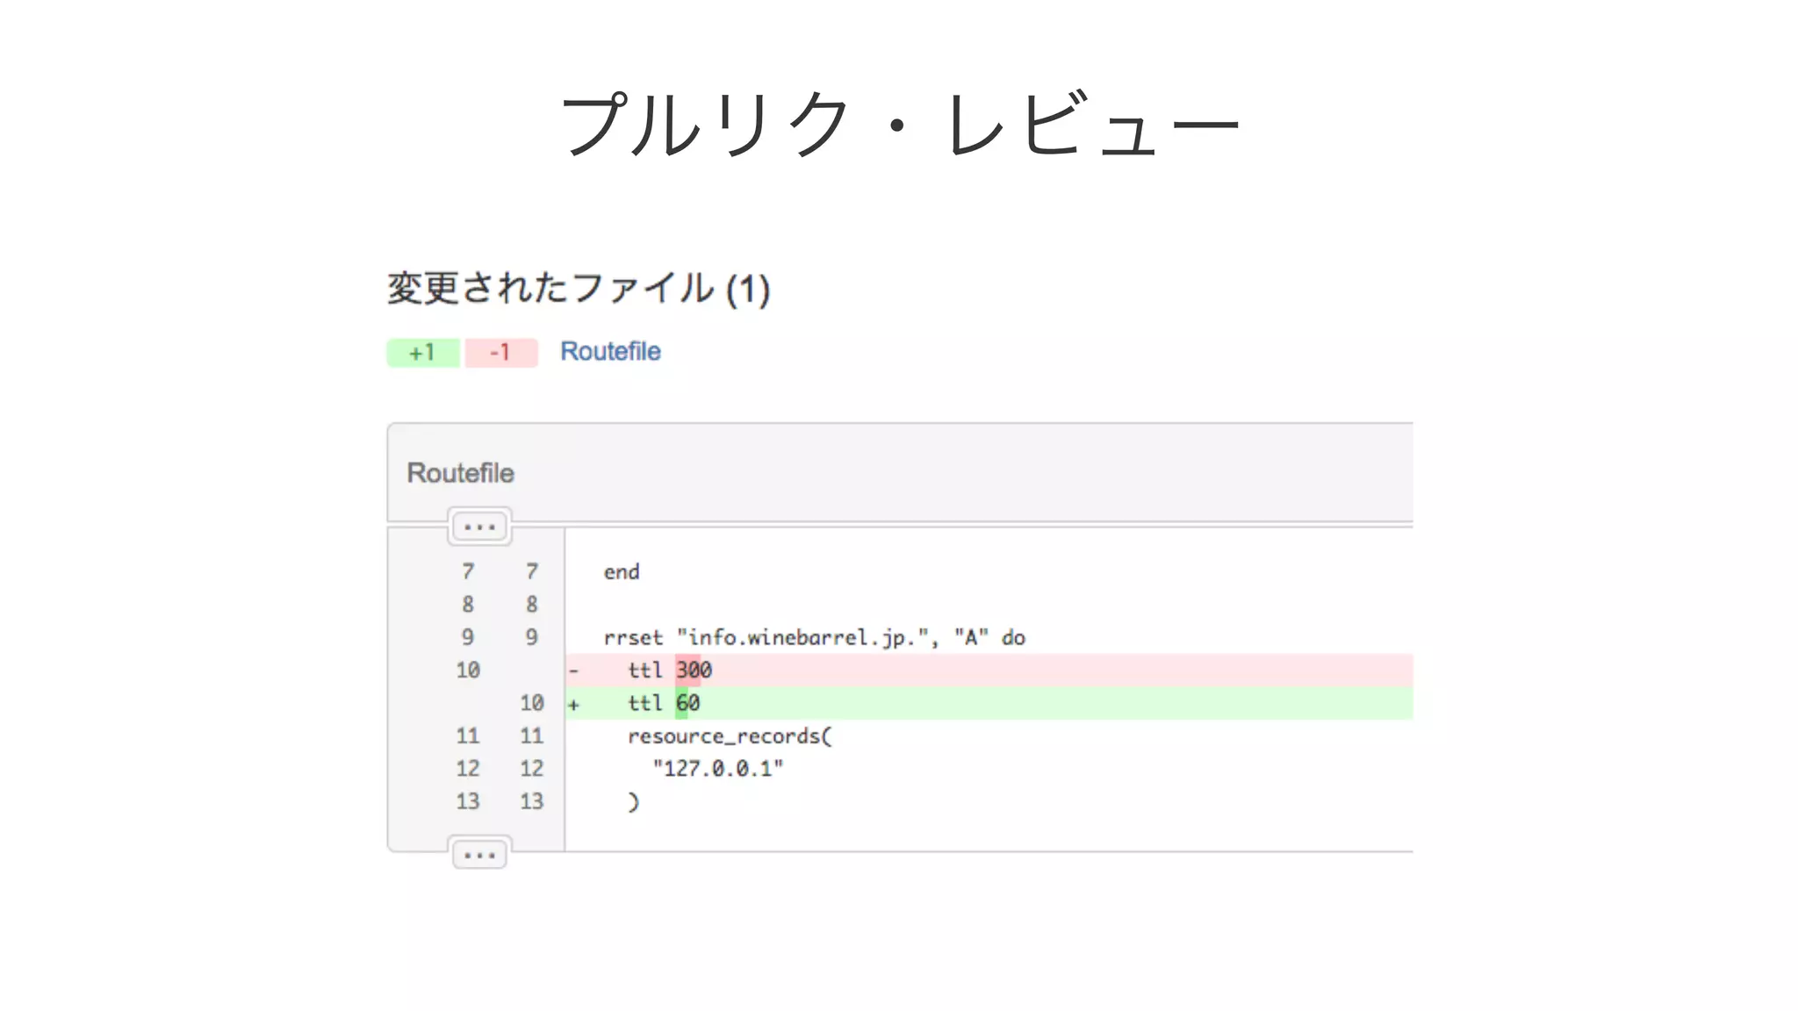Viewport: 1798px width, 1011px height.
Task: Open the blue Routefile link
Action: 610,351
